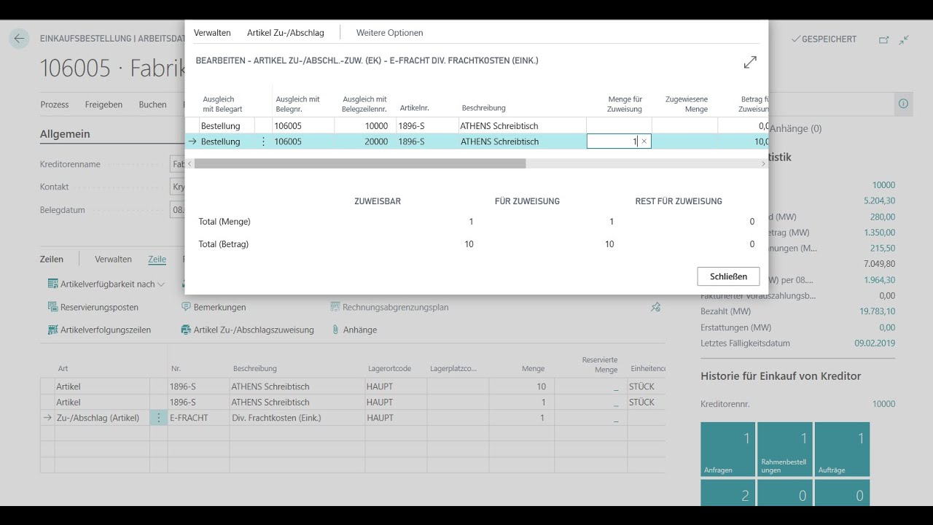Click the pin icon in the Zeilen toolbar
Viewport: 933px width, 525px height.
point(655,307)
